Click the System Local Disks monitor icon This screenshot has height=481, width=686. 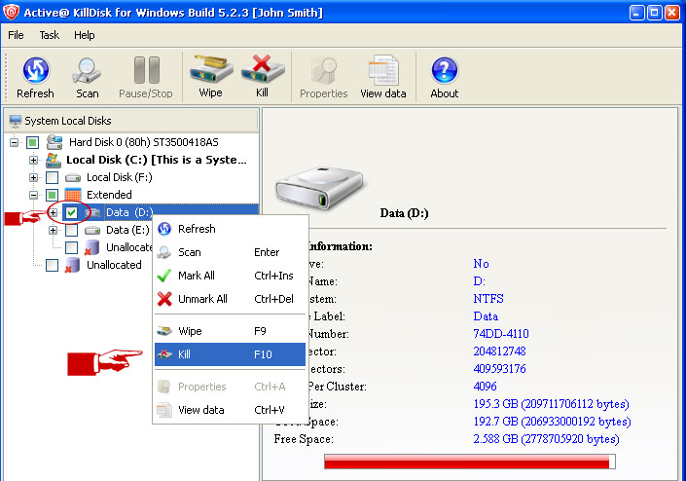coord(16,121)
